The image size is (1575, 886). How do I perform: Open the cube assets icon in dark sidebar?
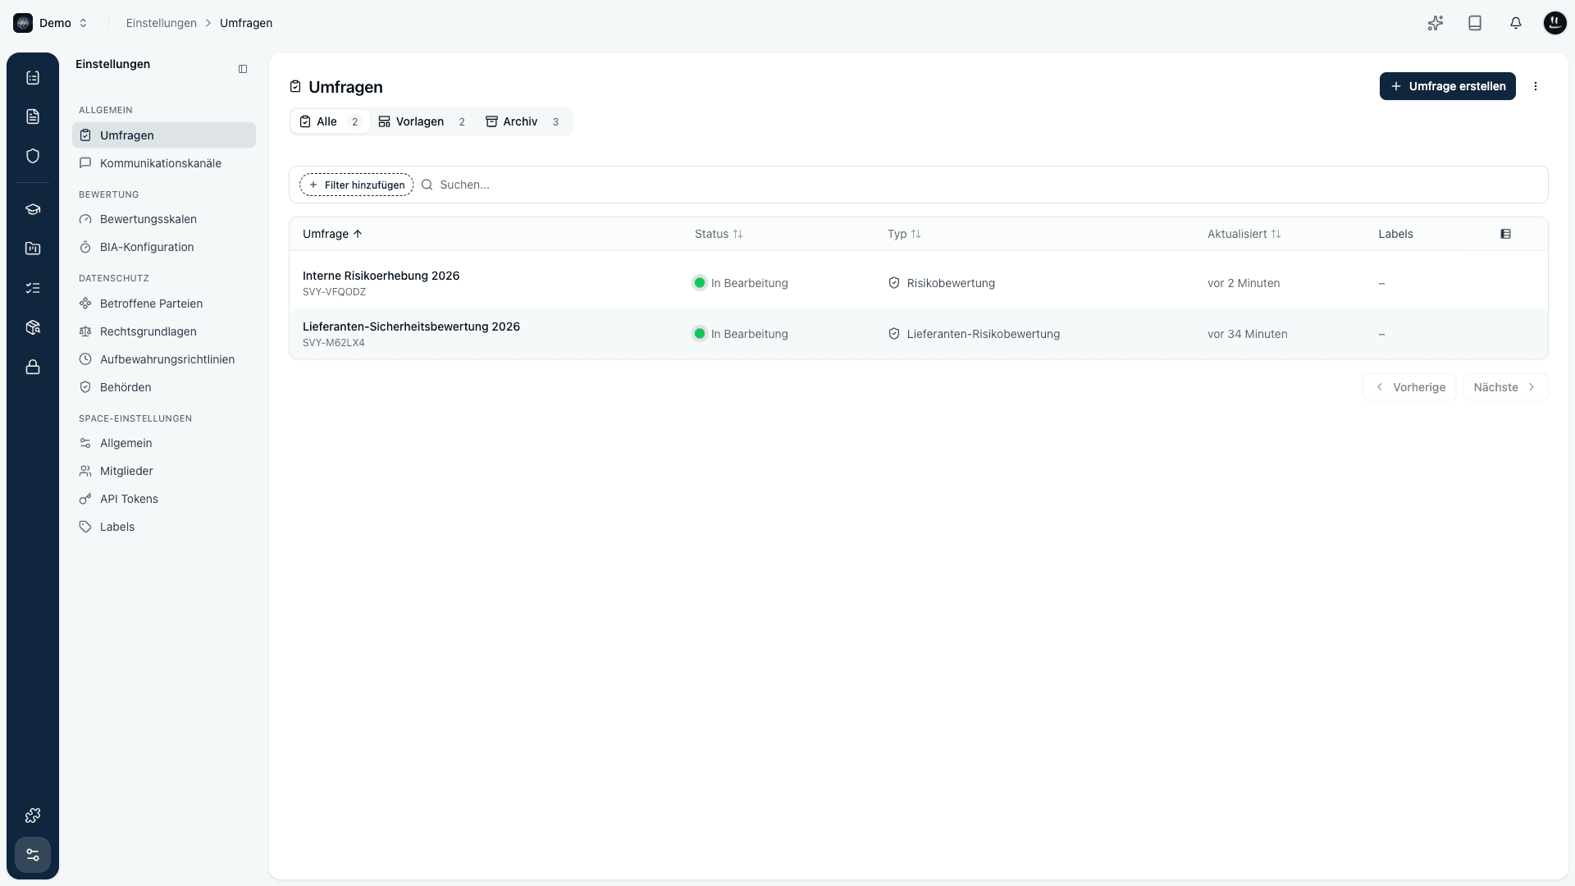[x=33, y=327]
